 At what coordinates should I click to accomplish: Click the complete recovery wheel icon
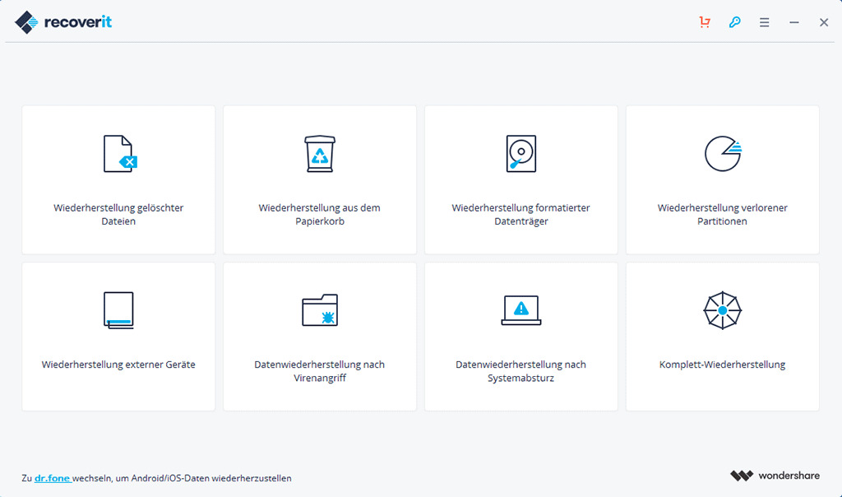tap(722, 310)
